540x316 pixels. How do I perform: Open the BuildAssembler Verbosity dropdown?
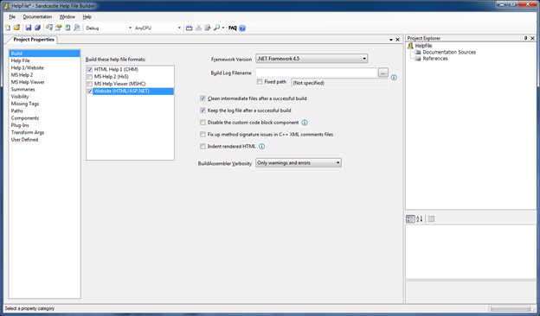pyautogui.click(x=299, y=163)
